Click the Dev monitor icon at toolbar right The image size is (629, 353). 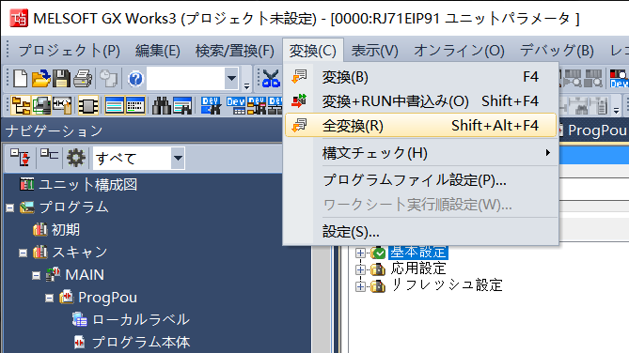[619, 79]
